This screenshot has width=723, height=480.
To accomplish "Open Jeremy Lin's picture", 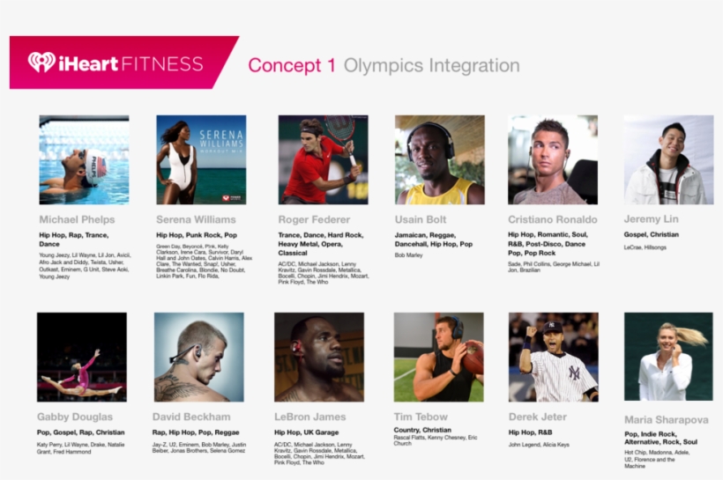I will [x=668, y=159].
